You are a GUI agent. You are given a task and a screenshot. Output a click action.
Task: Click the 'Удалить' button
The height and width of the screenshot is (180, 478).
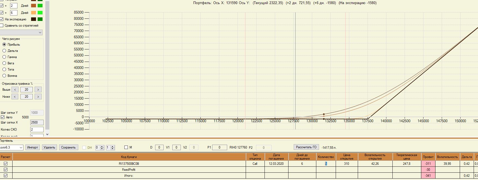[49, 147]
